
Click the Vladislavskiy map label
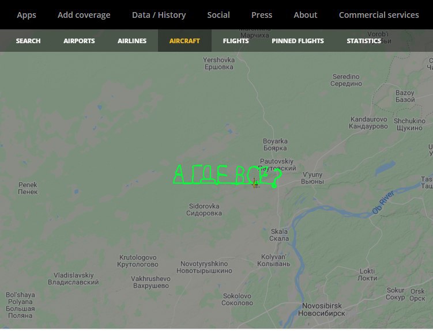(73, 279)
